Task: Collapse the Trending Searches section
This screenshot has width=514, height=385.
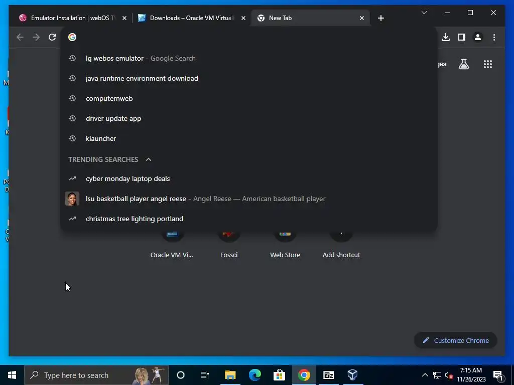Action: pyautogui.click(x=149, y=159)
